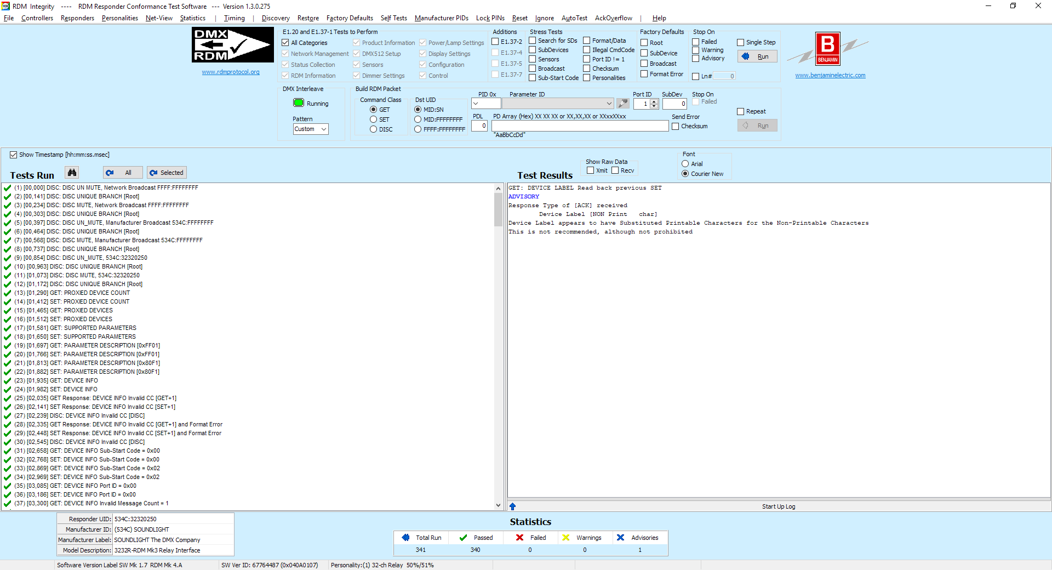The image size is (1052, 570).
Task: Uncheck the Show Timestamp checkbox
Action: (x=14, y=155)
